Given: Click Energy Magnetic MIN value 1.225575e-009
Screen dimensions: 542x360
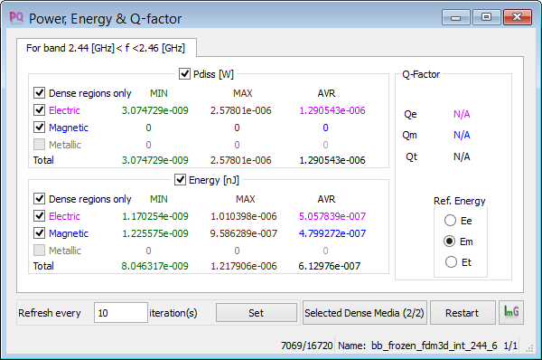Looking at the screenshot, I should coord(155,233).
